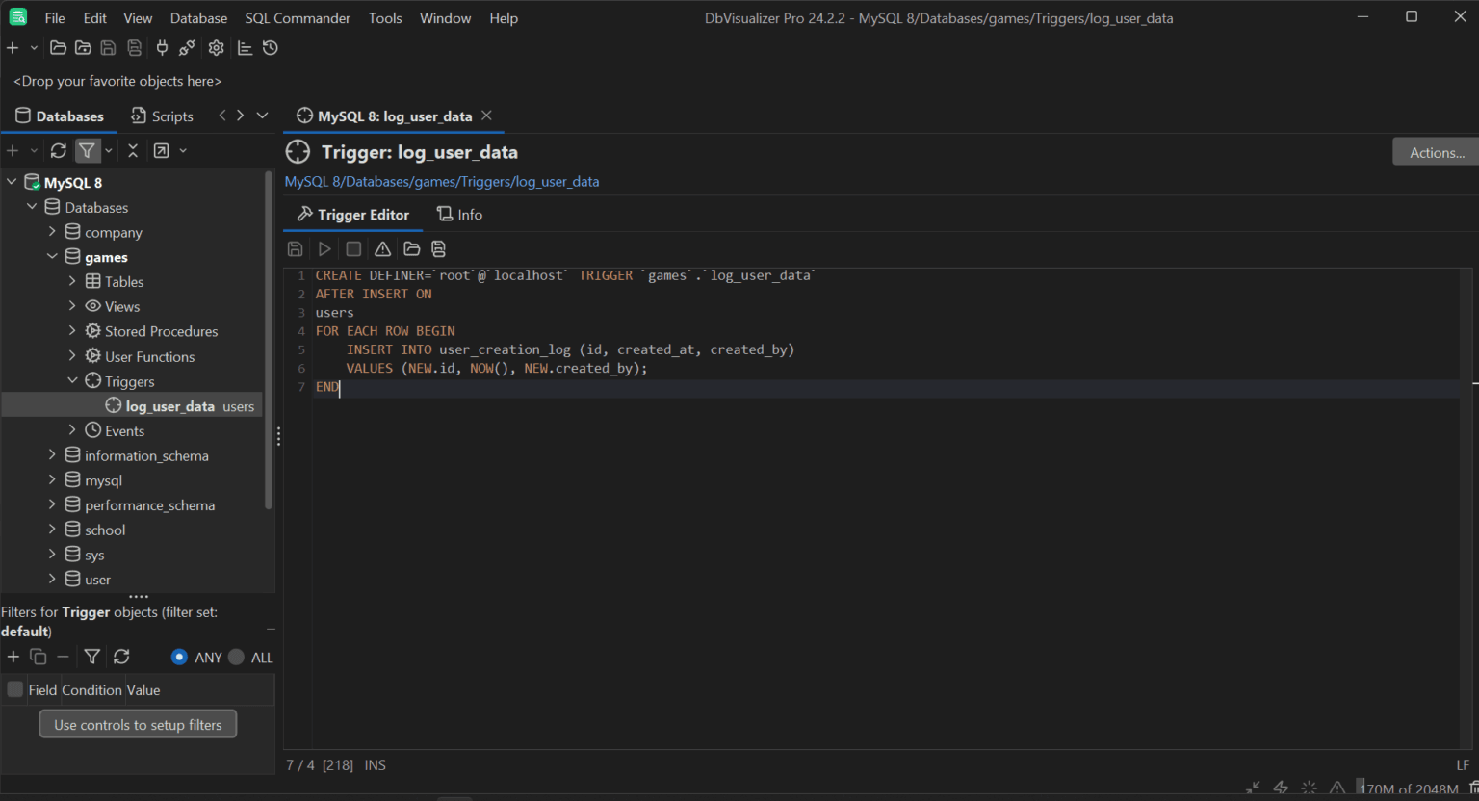The width and height of the screenshot is (1479, 801).
Task: Reload the database objects tree
Action: coord(59,150)
